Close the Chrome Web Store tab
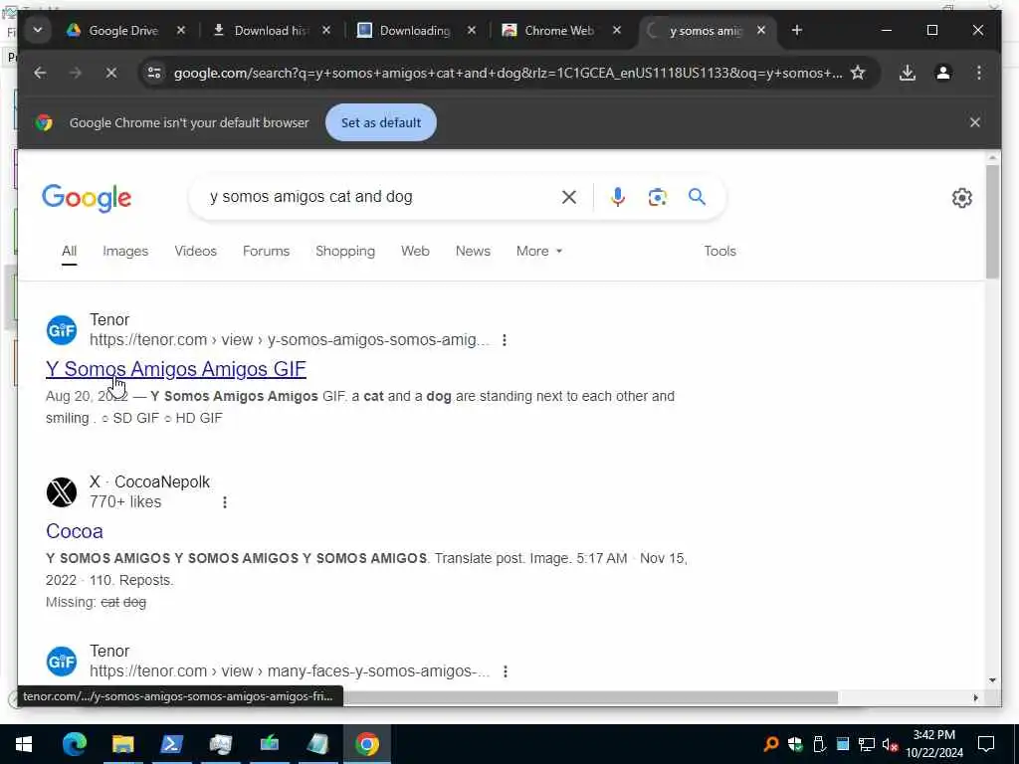This screenshot has height=764, width=1019. tap(617, 31)
